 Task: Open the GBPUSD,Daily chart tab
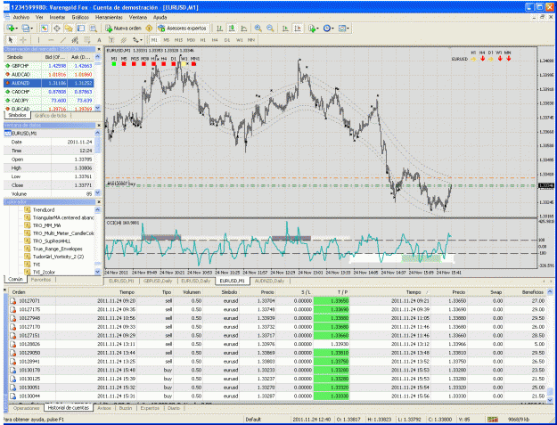[x=158, y=281]
